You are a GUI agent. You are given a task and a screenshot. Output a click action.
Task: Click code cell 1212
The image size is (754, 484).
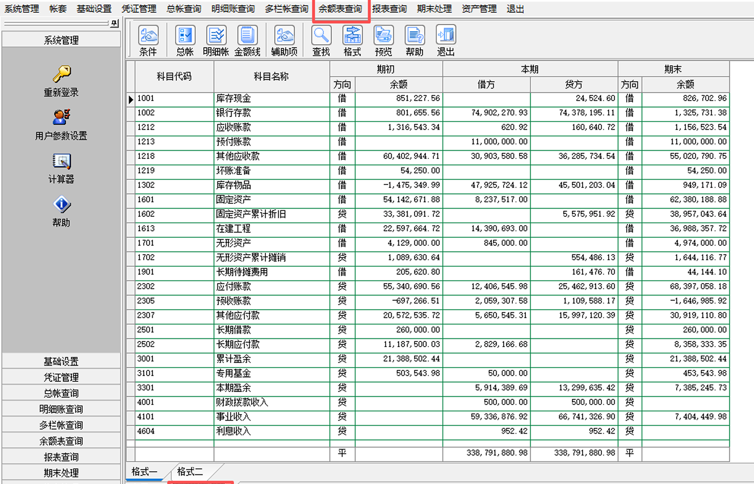point(174,127)
